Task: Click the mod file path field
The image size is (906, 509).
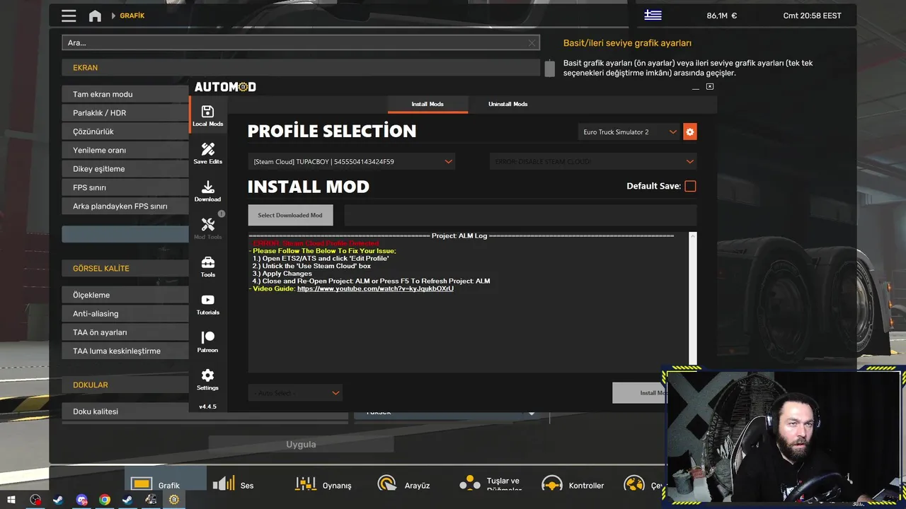Action: 520,215
